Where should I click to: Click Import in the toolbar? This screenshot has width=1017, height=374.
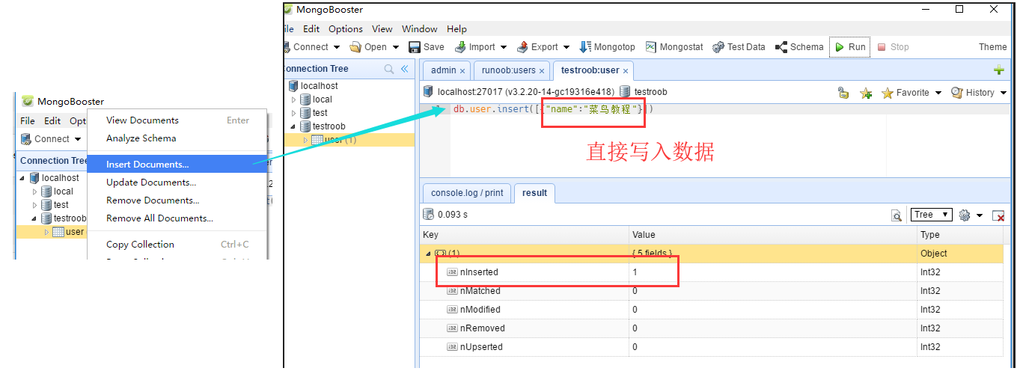(474, 46)
